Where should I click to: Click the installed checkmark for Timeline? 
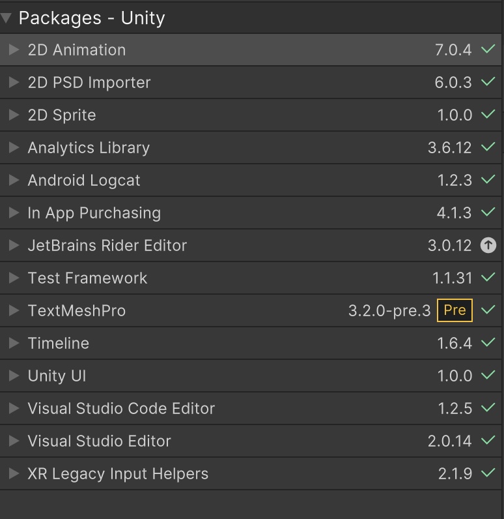[x=488, y=342]
